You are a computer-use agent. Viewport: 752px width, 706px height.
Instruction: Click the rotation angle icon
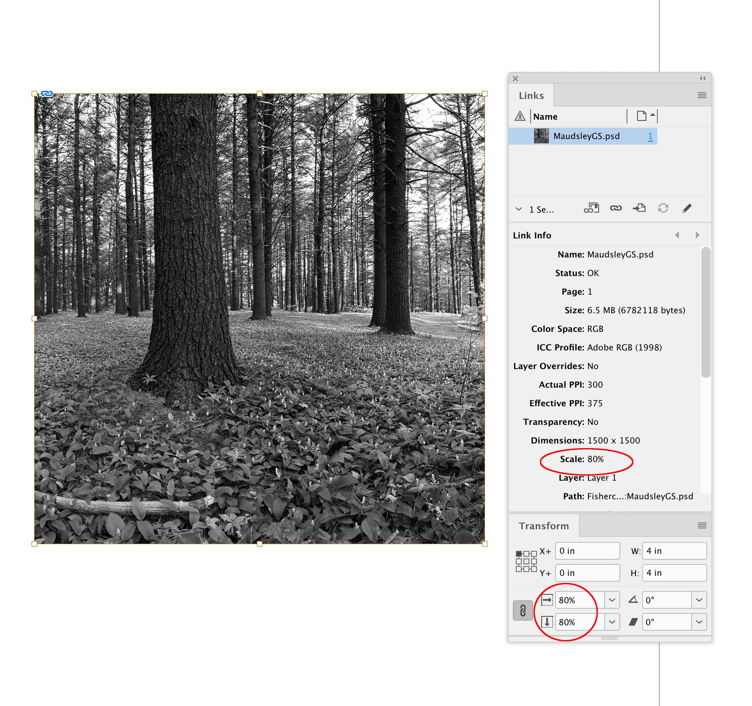(x=633, y=599)
